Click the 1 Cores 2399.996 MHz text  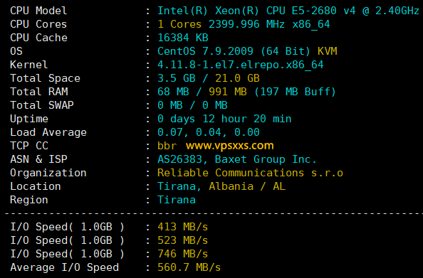(221, 24)
